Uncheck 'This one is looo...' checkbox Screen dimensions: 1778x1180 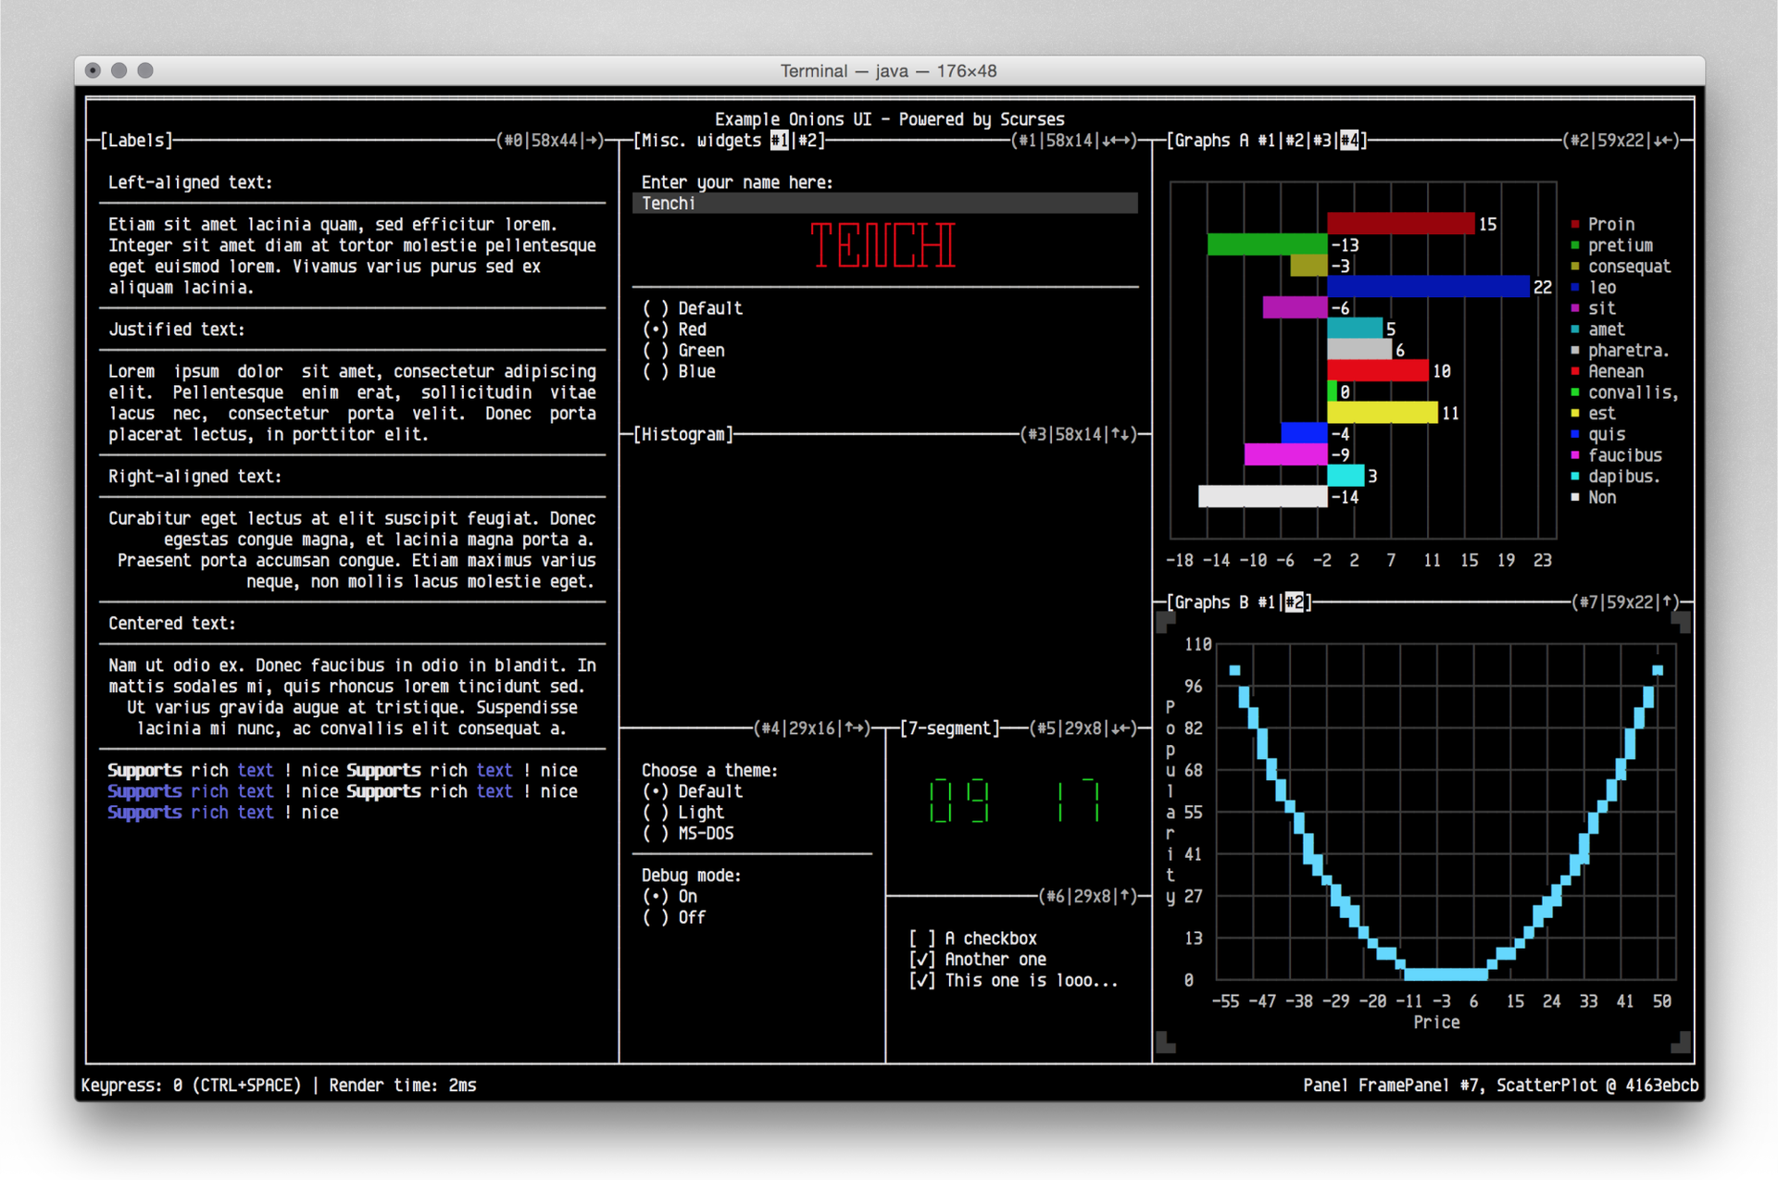(x=1013, y=980)
